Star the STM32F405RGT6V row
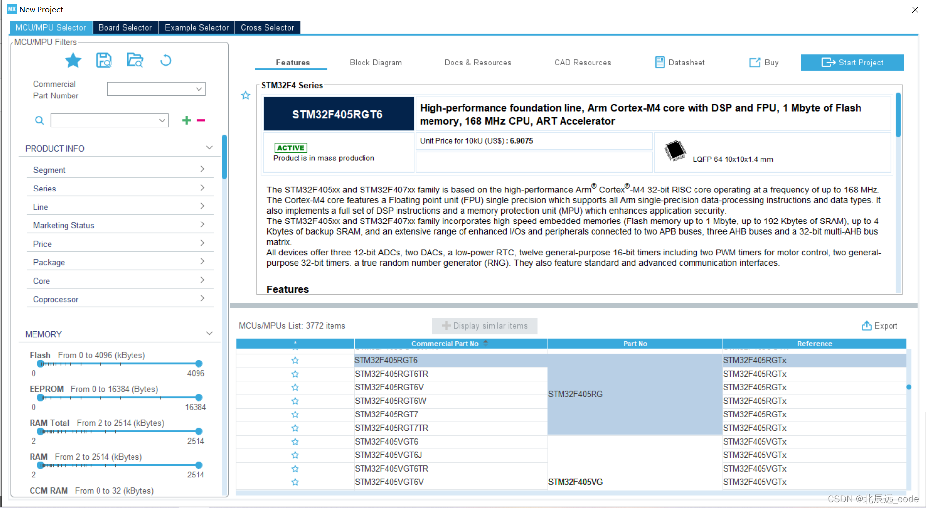Image resolution: width=926 pixels, height=508 pixels. point(295,387)
